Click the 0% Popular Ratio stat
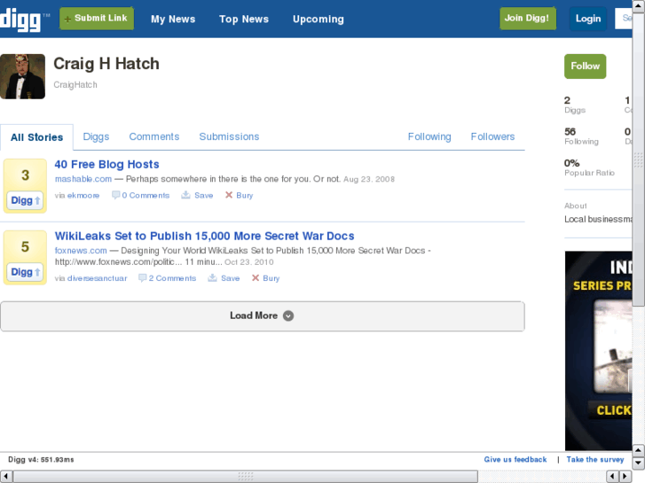Viewport: 645px width, 483px height. pyautogui.click(x=589, y=167)
